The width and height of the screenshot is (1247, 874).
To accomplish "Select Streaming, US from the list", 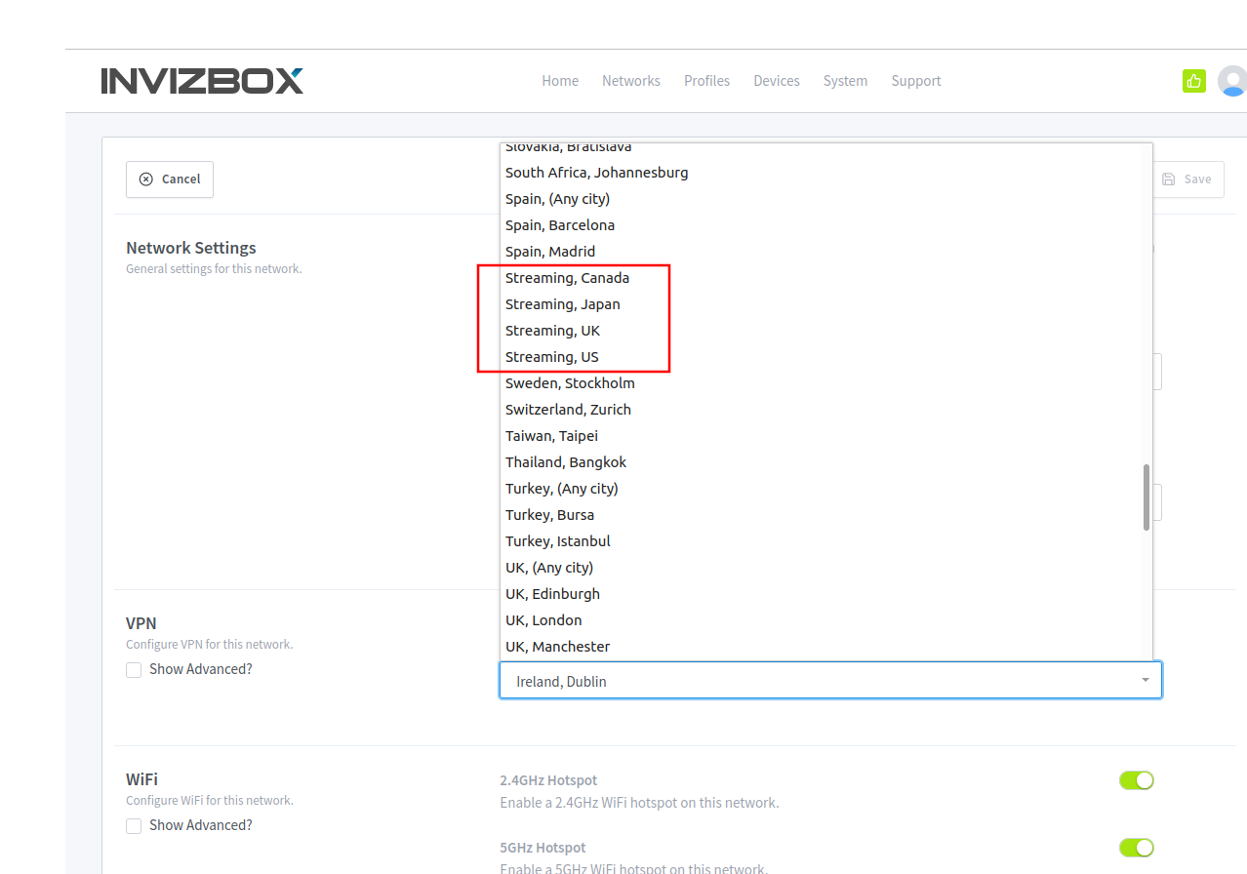I will click(x=552, y=357).
